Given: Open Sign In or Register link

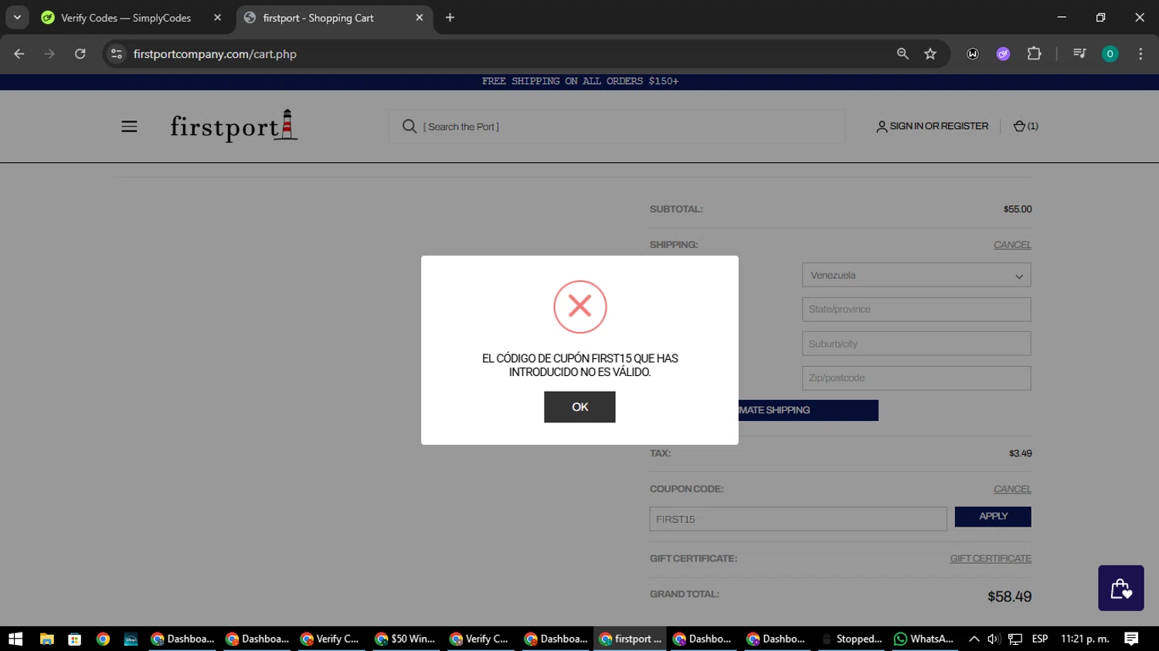Looking at the screenshot, I should [x=932, y=126].
